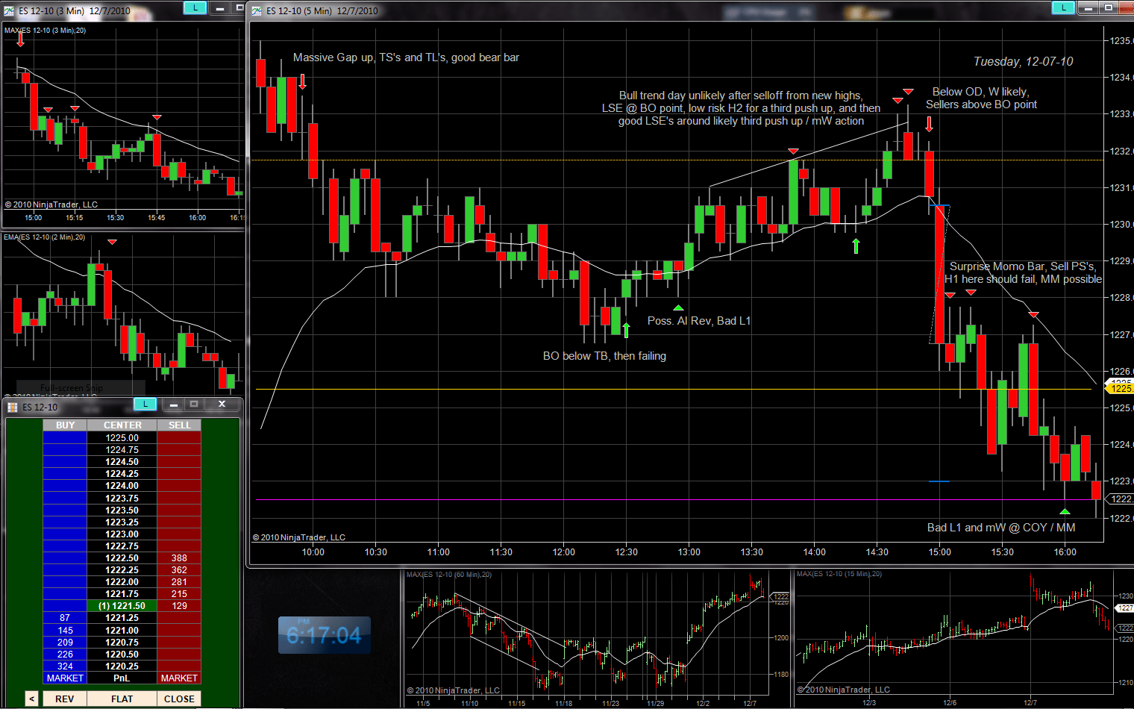Select green up arrow left of BO below TB text
The width and height of the screenshot is (1134, 709).
(x=626, y=329)
